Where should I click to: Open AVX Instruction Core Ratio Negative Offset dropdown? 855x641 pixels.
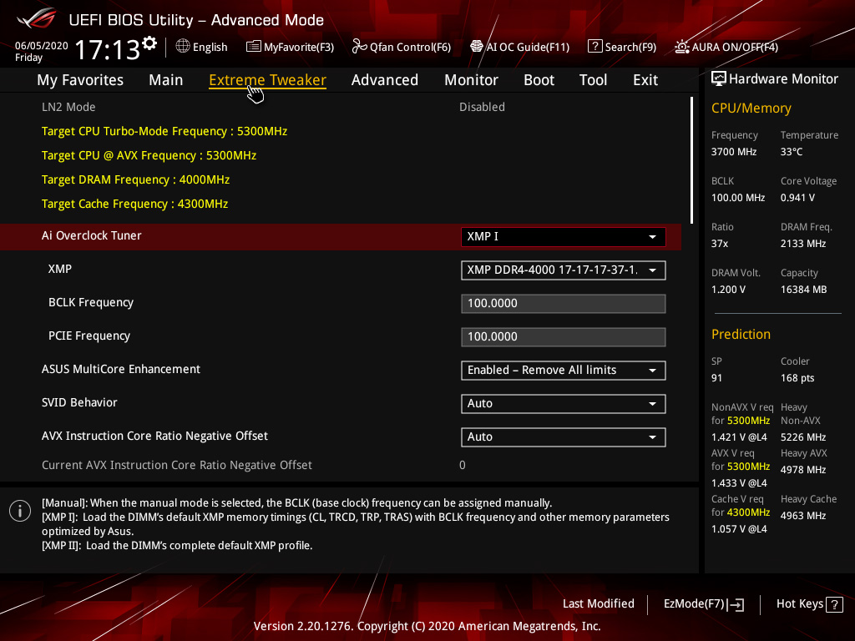point(564,437)
